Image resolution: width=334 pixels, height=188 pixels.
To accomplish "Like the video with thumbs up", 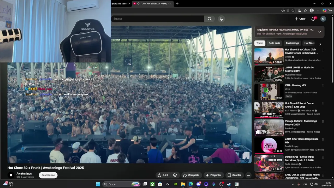I will tap(163, 175).
